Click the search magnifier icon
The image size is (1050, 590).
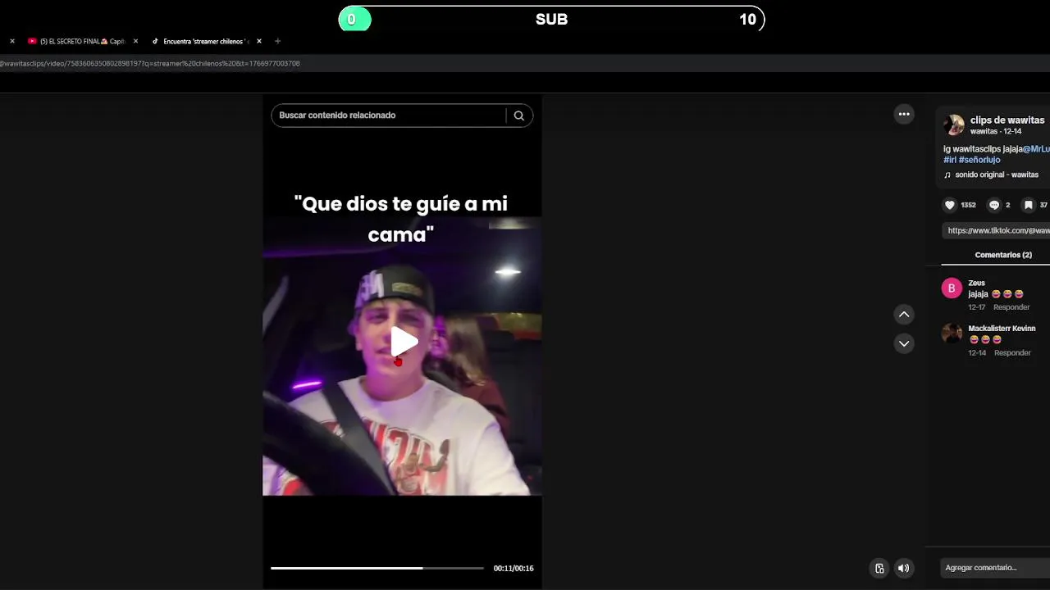518,116
